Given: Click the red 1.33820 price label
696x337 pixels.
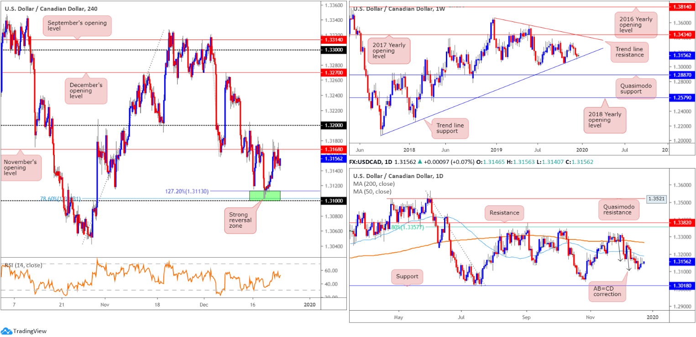Looking at the screenshot, I should click(x=681, y=222).
